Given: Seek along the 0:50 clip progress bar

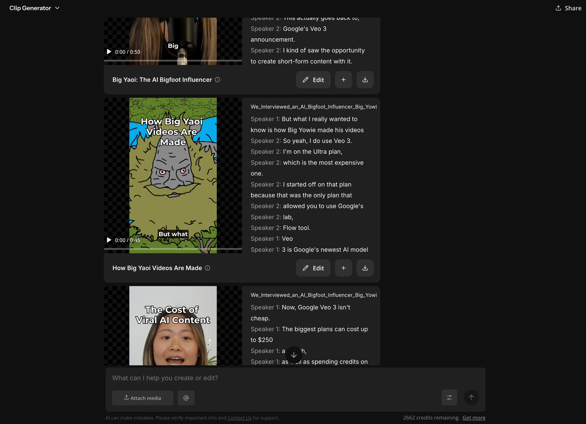Looking at the screenshot, I should point(173,61).
